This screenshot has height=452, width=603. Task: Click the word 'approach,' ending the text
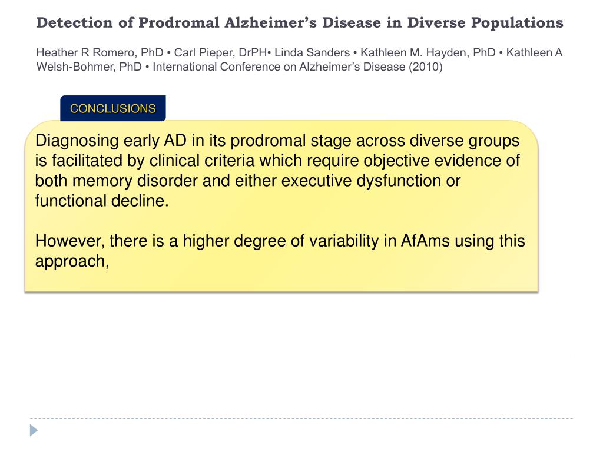point(72,261)
